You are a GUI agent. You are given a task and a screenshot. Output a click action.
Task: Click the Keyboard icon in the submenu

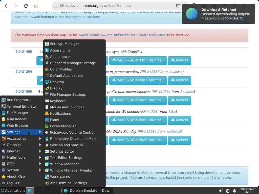click(47, 101)
